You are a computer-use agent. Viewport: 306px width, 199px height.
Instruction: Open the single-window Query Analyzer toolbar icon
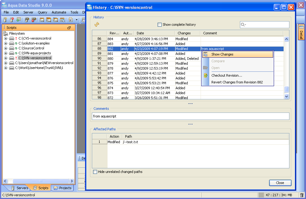(42, 20)
